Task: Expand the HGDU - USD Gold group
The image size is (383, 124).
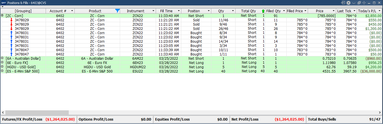Action: click(x=2, y=67)
